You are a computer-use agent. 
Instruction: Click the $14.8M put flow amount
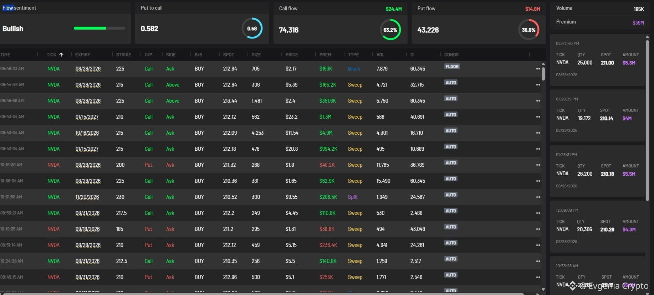532,9
